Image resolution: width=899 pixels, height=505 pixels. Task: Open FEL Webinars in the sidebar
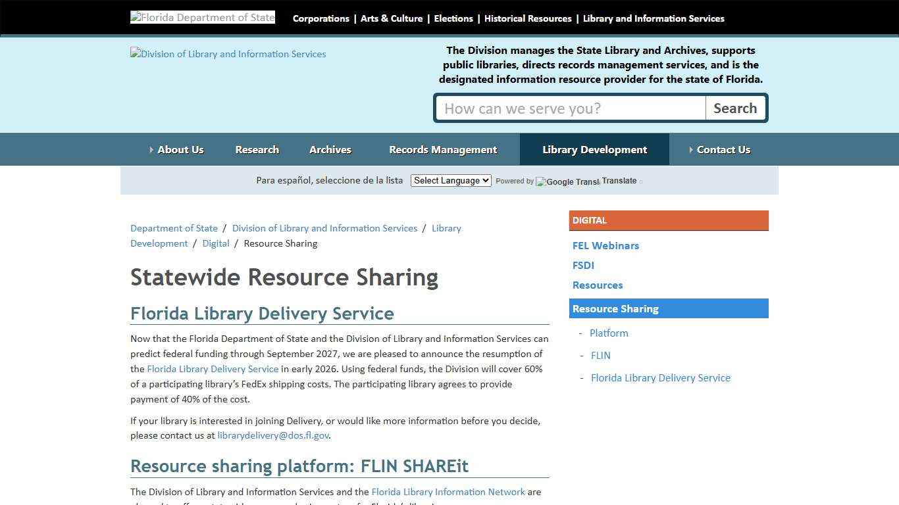[605, 245]
